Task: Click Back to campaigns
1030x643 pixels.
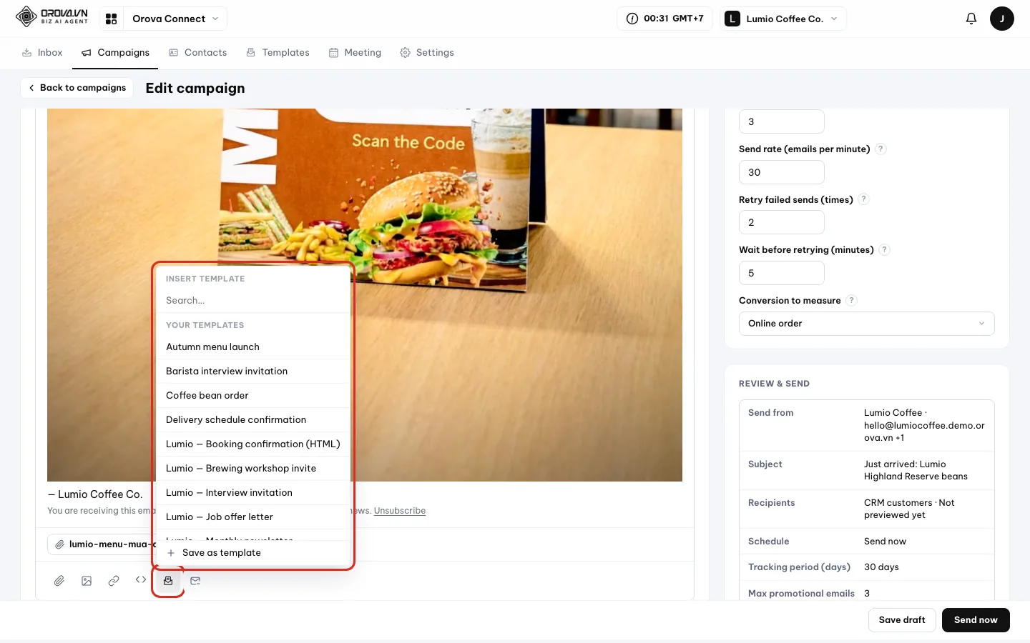Action: [77, 88]
